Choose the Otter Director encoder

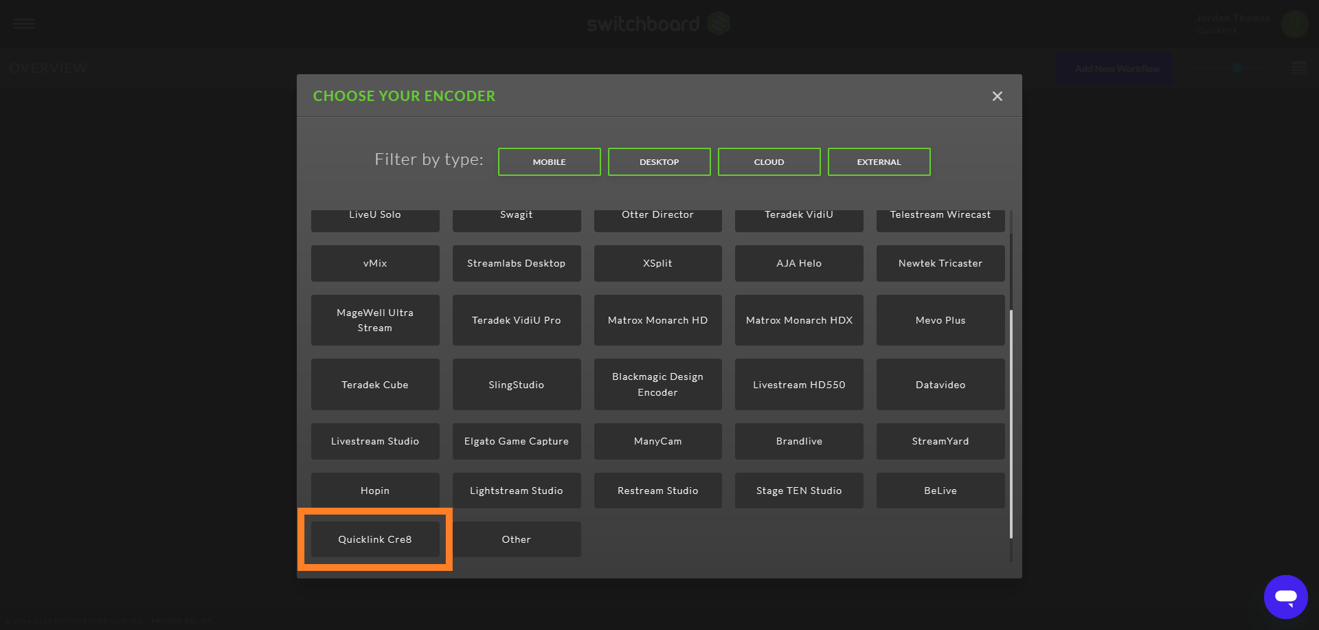(658, 221)
